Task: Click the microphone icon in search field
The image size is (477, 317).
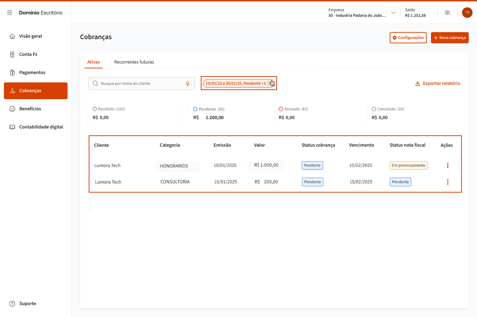Action: [188, 83]
